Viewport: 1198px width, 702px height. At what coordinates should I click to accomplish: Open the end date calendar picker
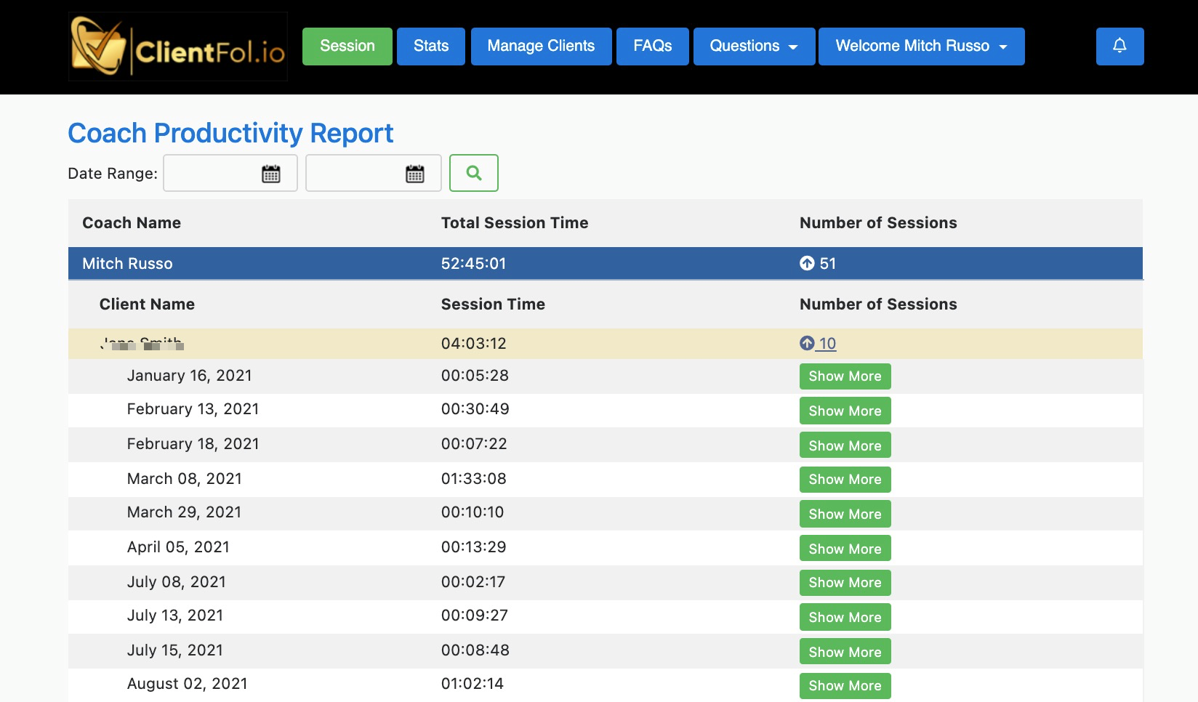(x=415, y=174)
